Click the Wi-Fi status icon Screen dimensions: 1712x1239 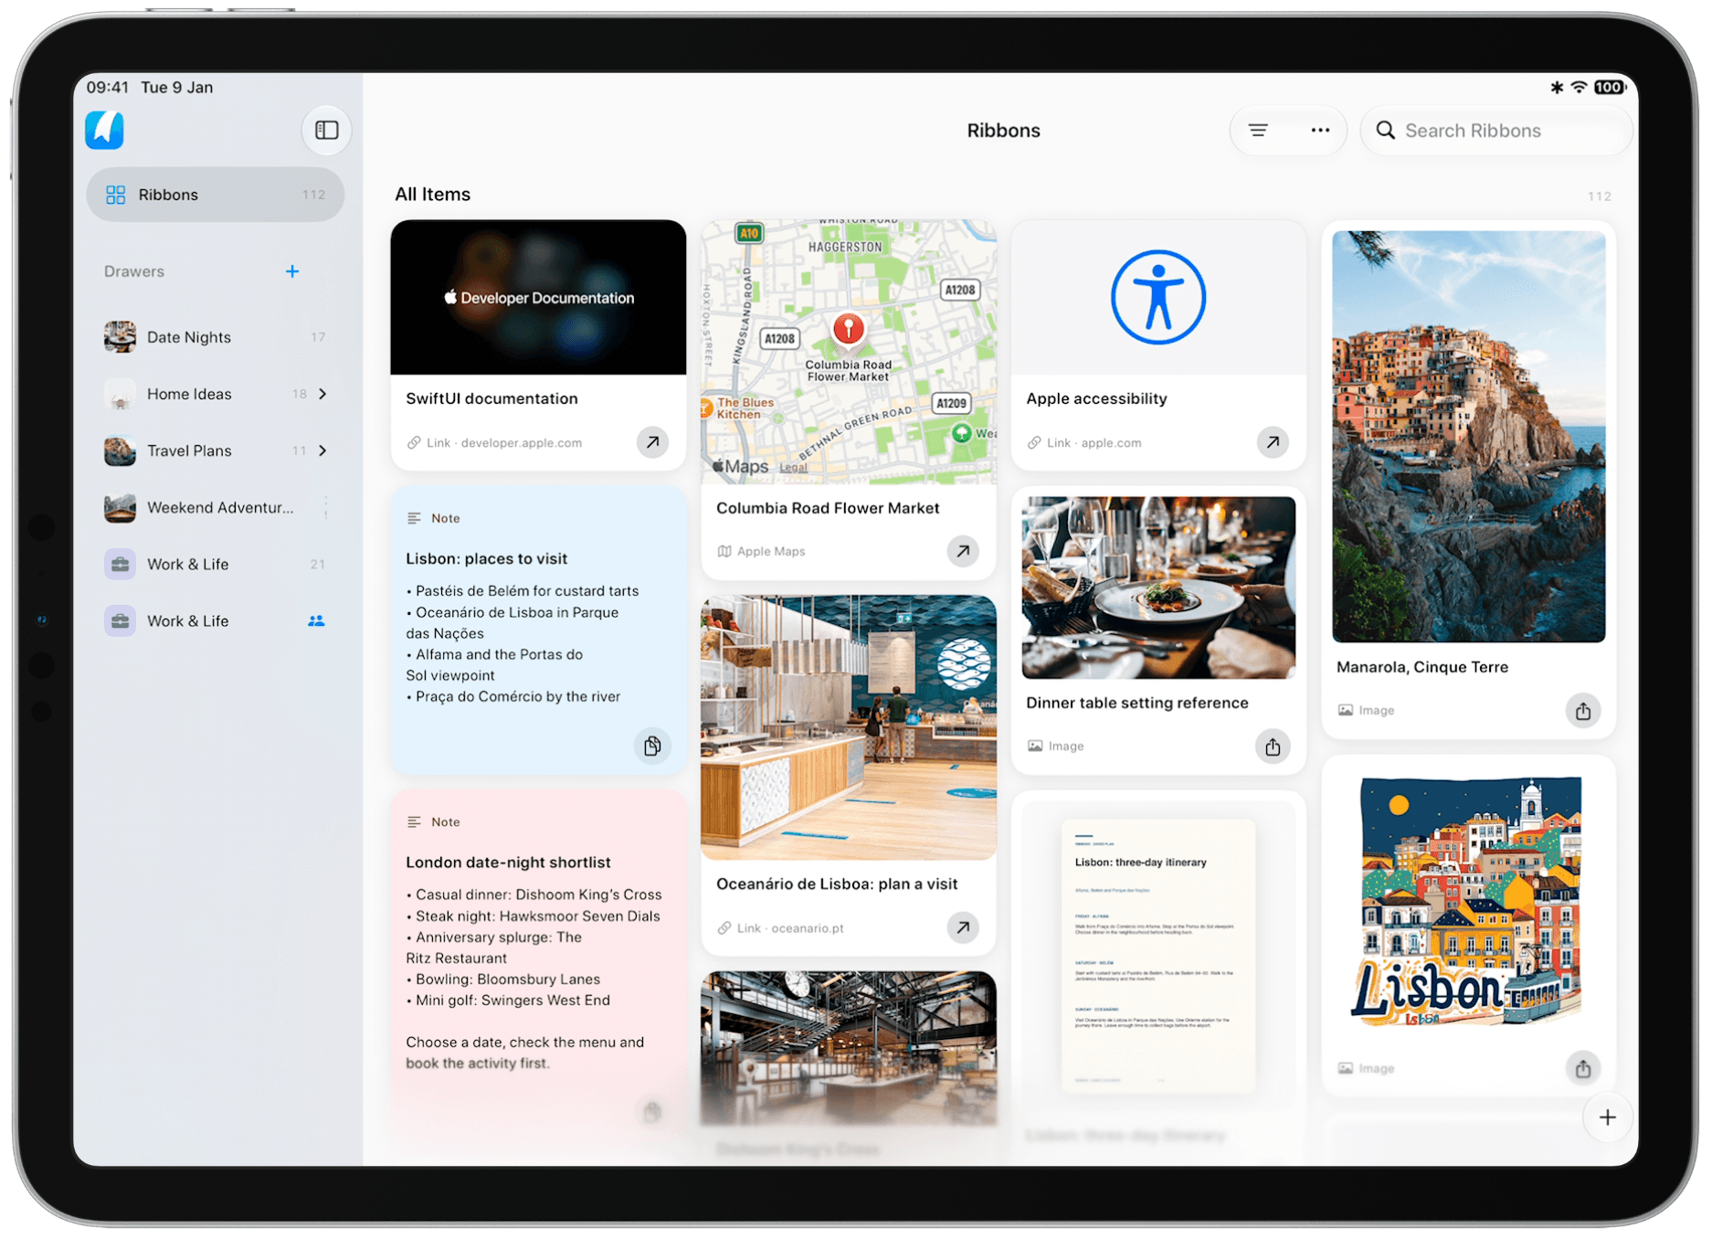[x=1579, y=88]
